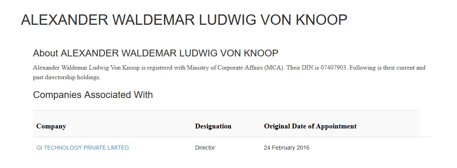Image resolution: width=457 pixels, height=168 pixels.
Task: Click "past directorship holdings" in the description
Action: coord(66,77)
